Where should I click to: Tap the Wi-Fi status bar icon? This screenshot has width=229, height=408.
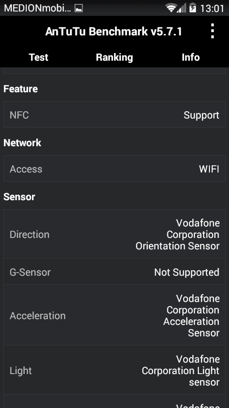tap(171, 8)
